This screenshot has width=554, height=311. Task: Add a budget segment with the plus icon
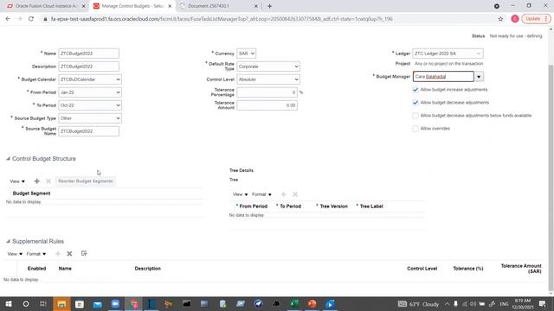36,181
